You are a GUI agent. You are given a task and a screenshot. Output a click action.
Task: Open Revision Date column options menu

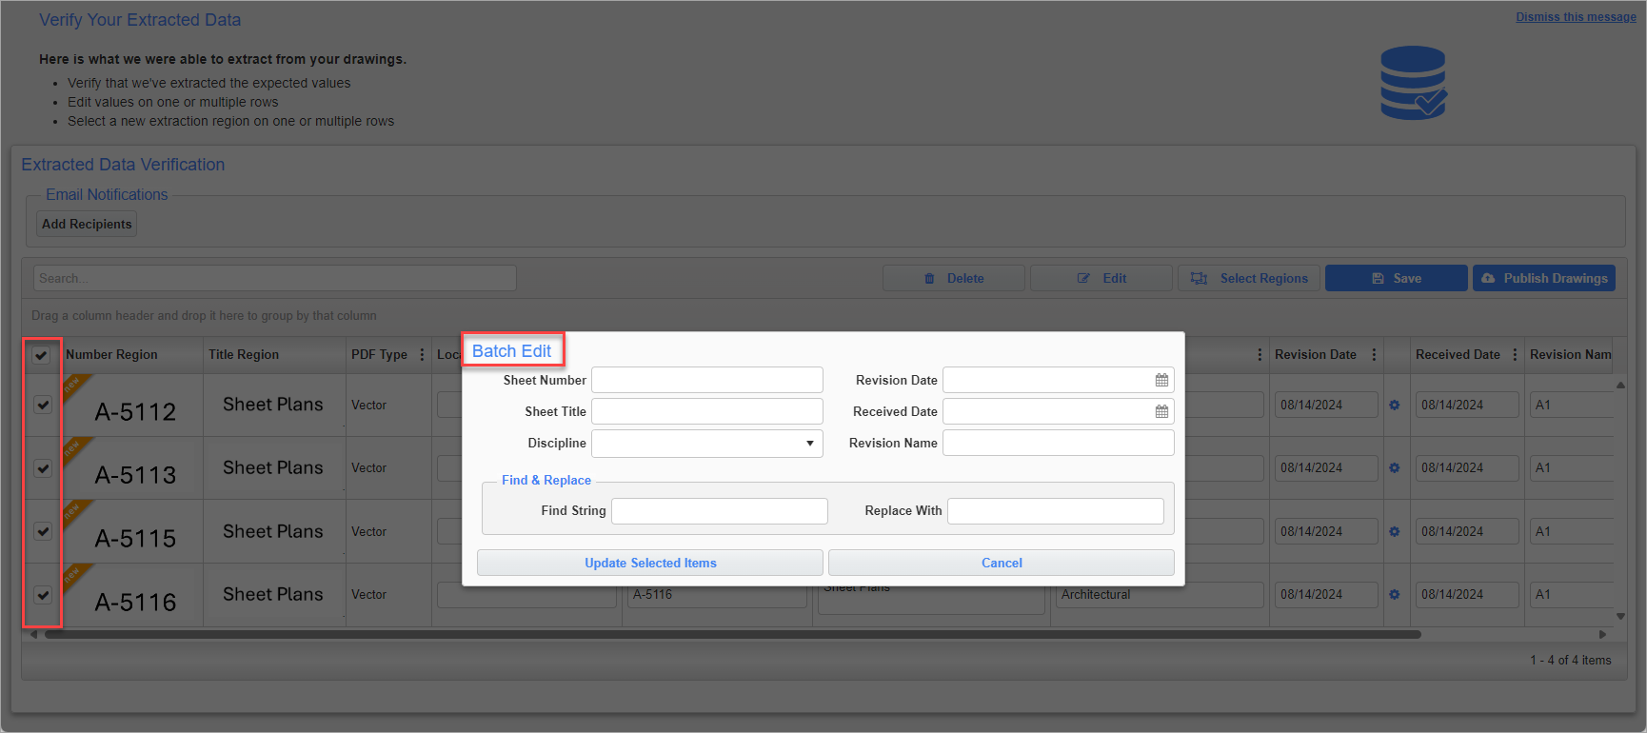(1373, 354)
